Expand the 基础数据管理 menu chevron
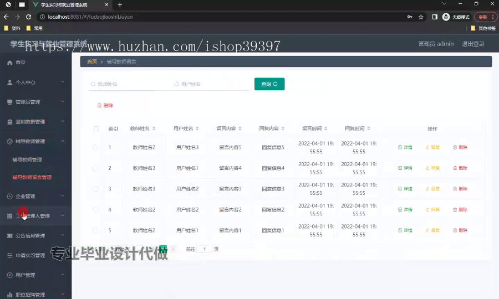This screenshot has width=499, height=299. coord(63,121)
